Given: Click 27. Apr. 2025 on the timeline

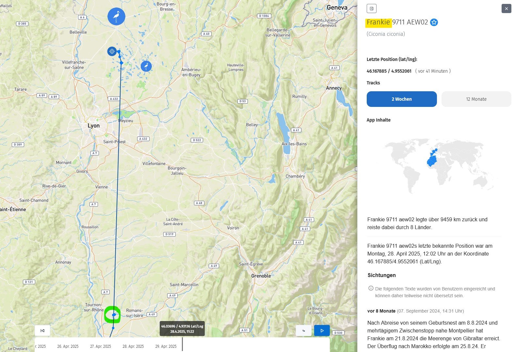Looking at the screenshot, I should click(101, 346).
